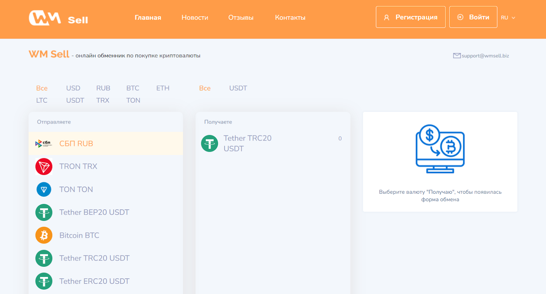Image resolution: width=546 pixels, height=294 pixels.
Task: Choose Tether TRC20 icon in receive column
Action: pyautogui.click(x=210, y=144)
